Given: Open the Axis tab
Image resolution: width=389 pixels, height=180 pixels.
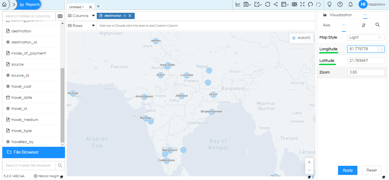Looking at the screenshot, I should click(x=327, y=25).
